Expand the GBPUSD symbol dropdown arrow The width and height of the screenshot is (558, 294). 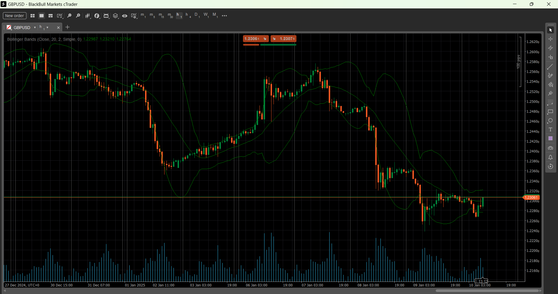[35, 27]
